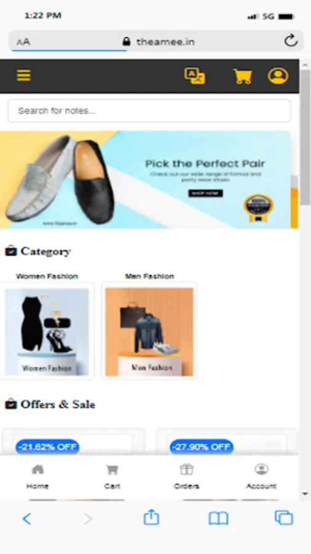The width and height of the screenshot is (311, 554).
Task: Tap the Safari share icon
Action: point(151,517)
